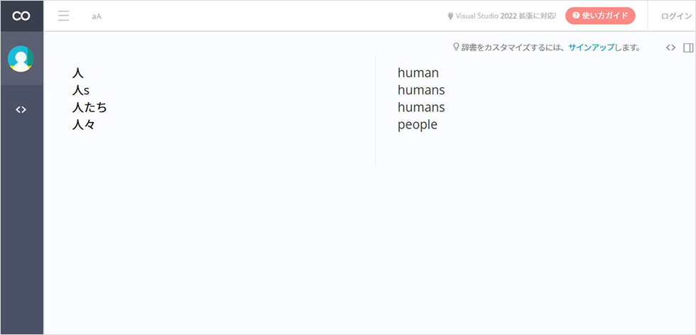Viewport: 696px width, 335px height.
Task: Click the output word people
Action: [x=418, y=125]
